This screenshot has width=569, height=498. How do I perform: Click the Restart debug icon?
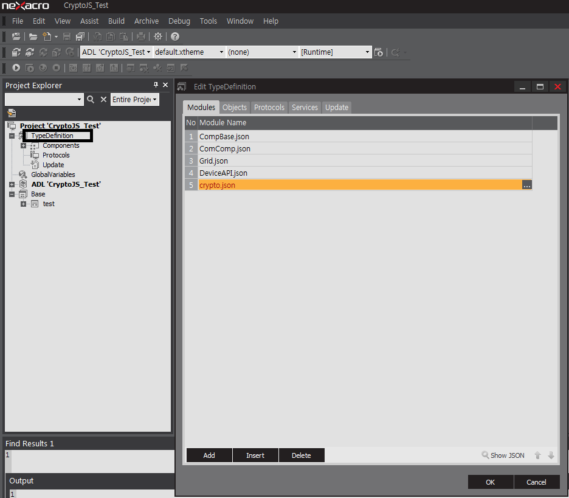tap(43, 68)
